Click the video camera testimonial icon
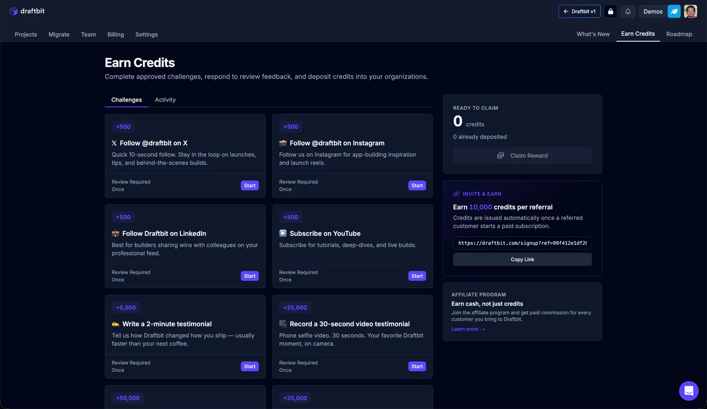Image resolution: width=707 pixels, height=409 pixels. 283,324
